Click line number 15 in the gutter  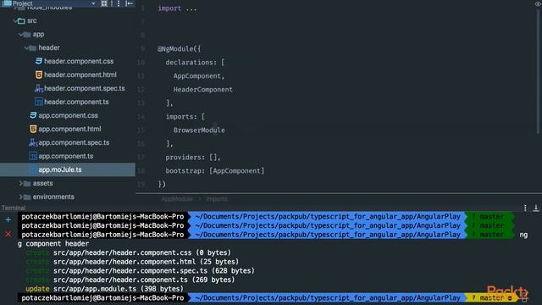click(x=141, y=130)
